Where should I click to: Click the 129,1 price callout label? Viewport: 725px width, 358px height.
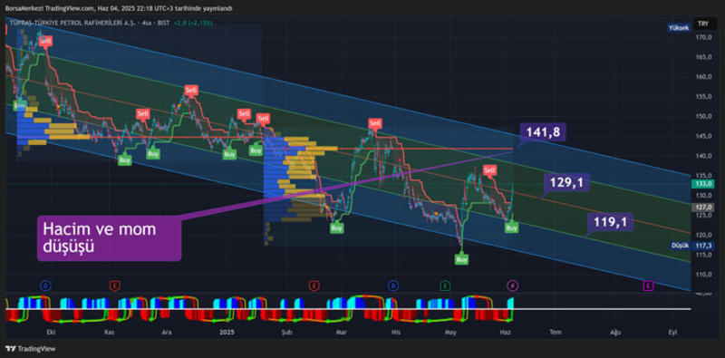pos(567,183)
